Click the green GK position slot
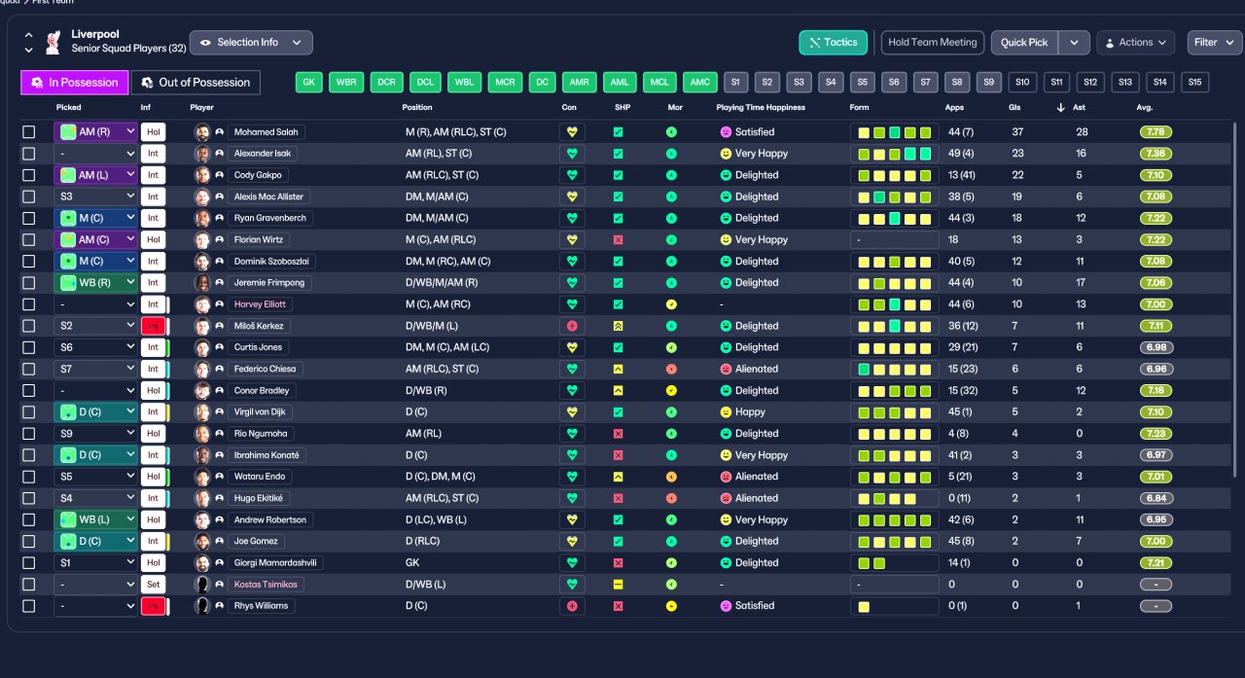 (308, 83)
